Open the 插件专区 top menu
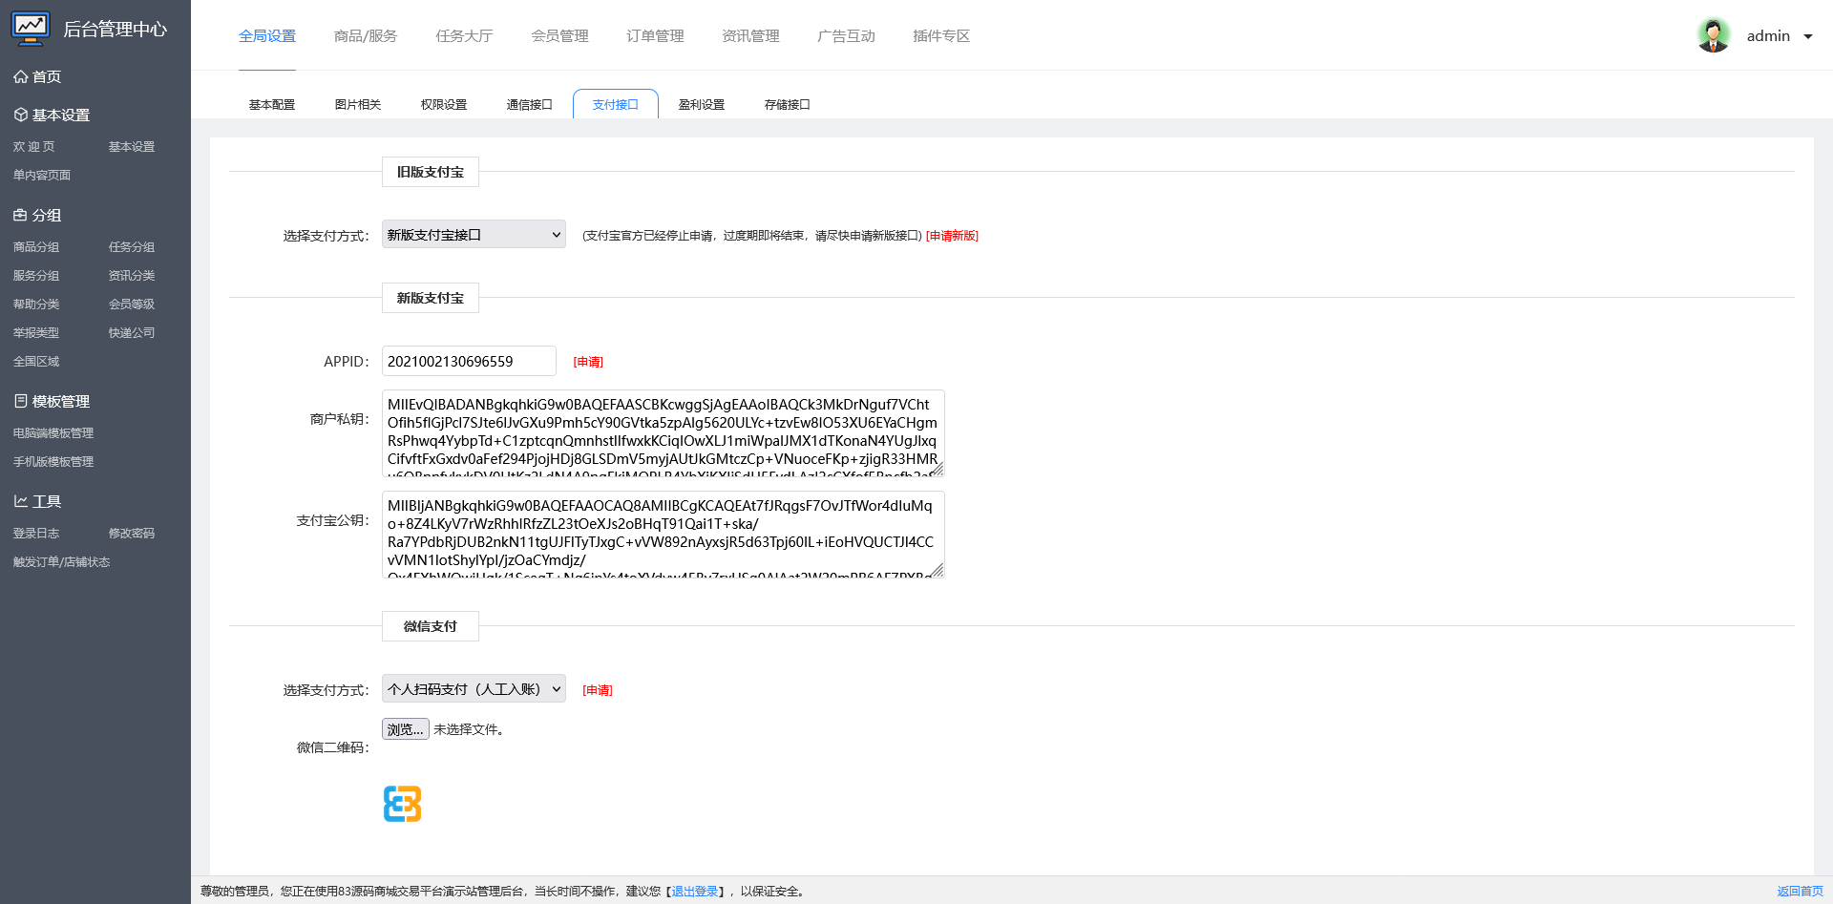This screenshot has width=1833, height=904. [941, 35]
